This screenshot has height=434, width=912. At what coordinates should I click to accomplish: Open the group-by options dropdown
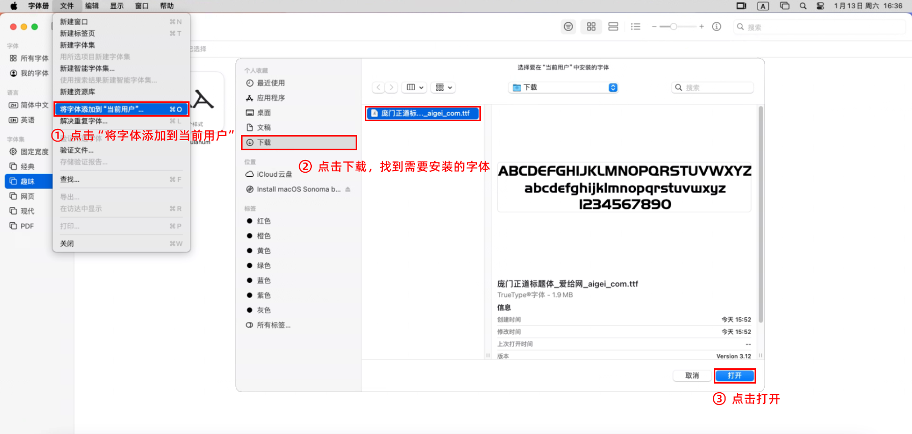click(x=444, y=88)
